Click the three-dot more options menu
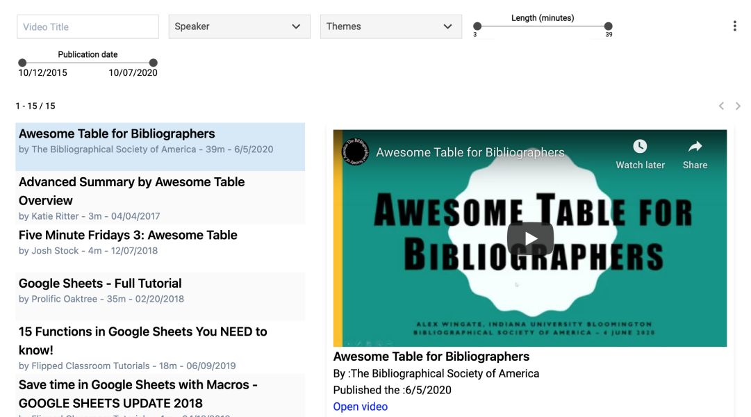The image size is (751, 417). coord(734,26)
